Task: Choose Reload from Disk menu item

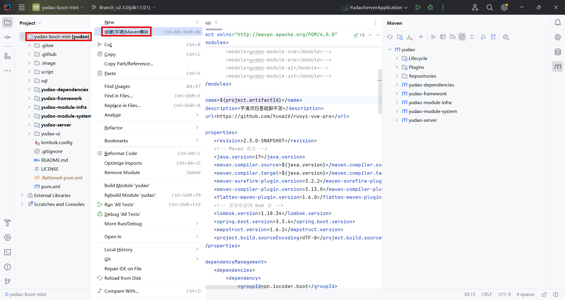Action: coord(149,278)
